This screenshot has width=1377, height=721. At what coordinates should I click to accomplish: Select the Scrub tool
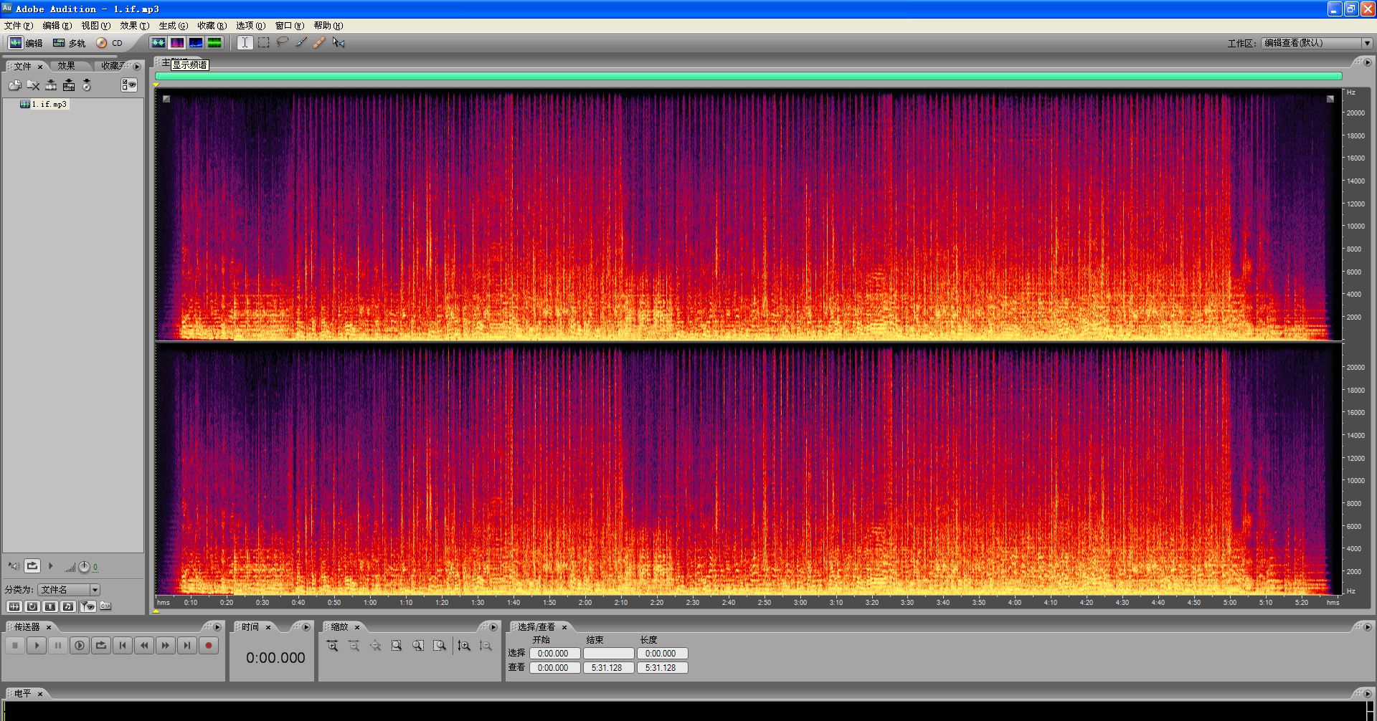coord(339,43)
